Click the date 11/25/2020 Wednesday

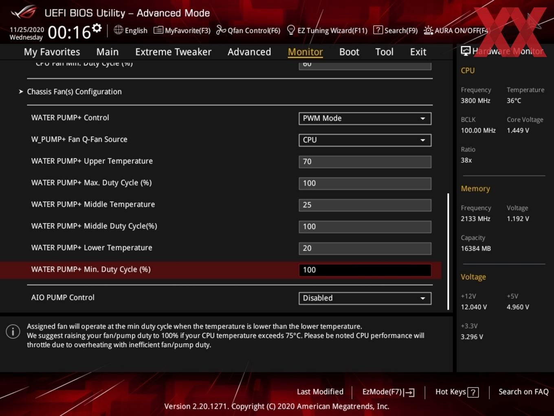[x=26, y=33]
